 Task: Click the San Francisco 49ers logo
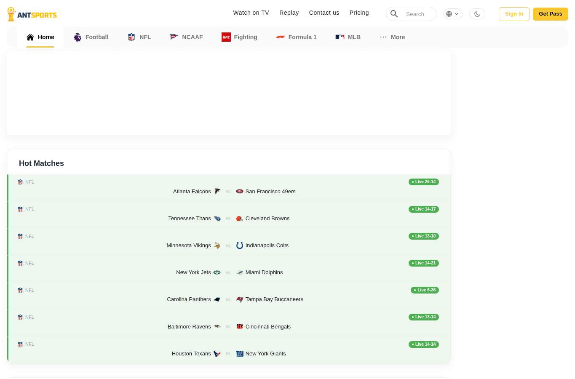pyautogui.click(x=240, y=191)
